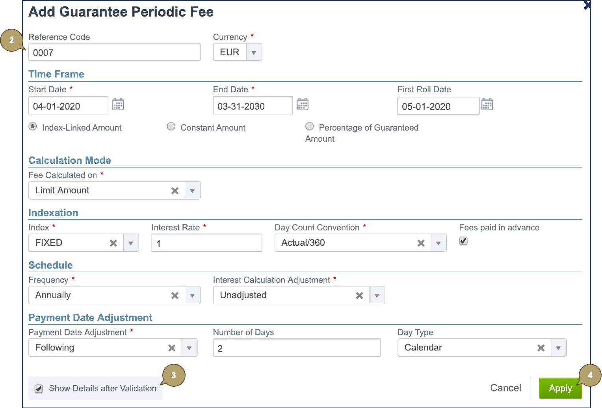This screenshot has height=408, width=602.
Task: Cancel the guarantee periodic fee dialog
Action: tap(505, 388)
